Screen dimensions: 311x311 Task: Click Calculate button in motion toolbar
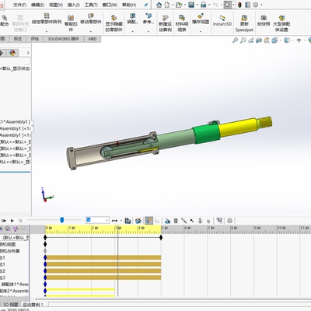[4, 221]
